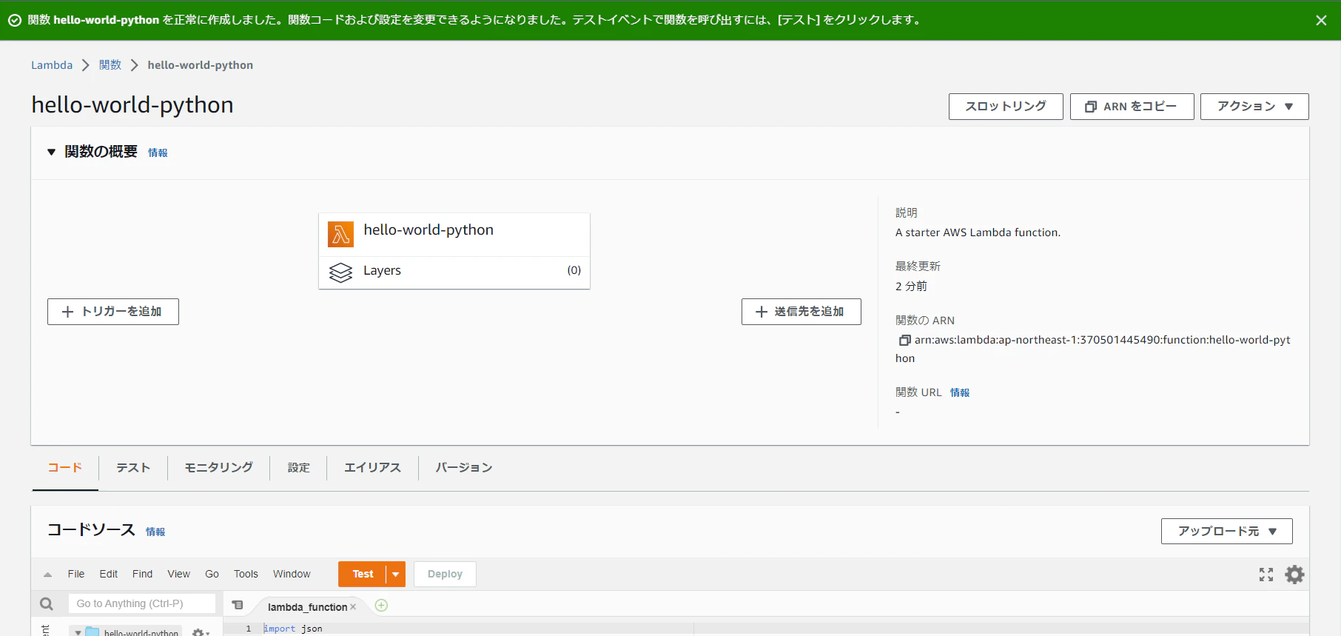Collapse the editor menu bar arrow
This screenshot has width=1341, height=636.
click(47, 575)
